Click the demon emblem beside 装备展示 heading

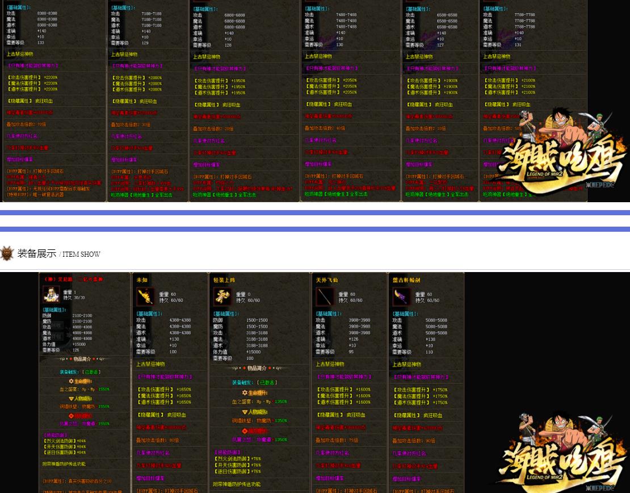(7, 253)
